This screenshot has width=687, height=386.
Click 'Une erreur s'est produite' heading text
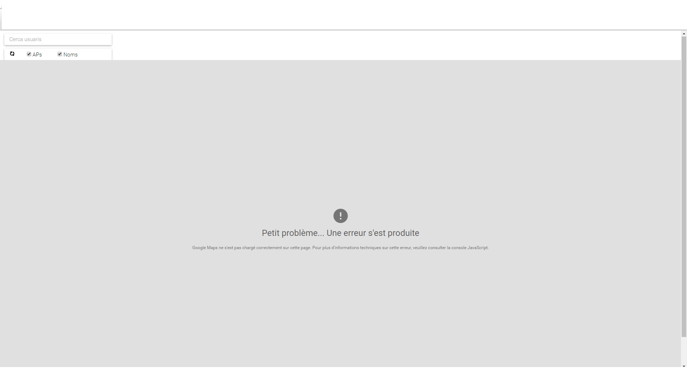pyautogui.click(x=372, y=233)
